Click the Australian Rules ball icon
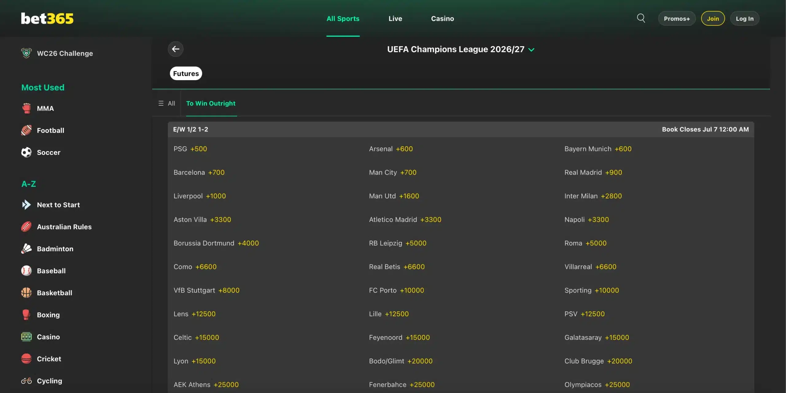786x393 pixels. tap(26, 227)
